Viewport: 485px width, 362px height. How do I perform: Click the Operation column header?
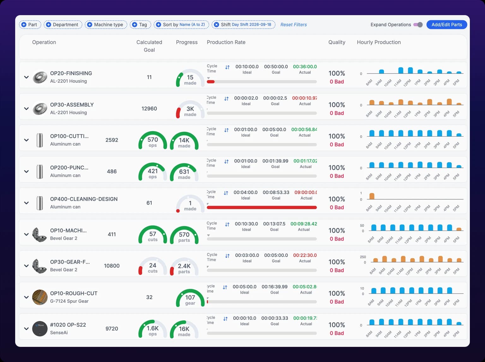coord(44,42)
